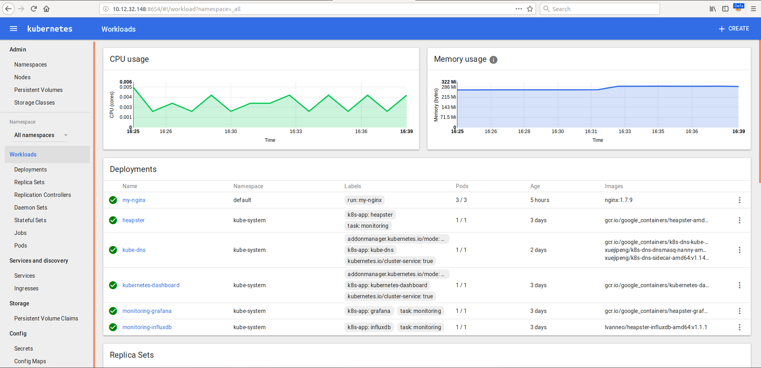Click the 'run: my-nginx' label chip
Image resolution: width=761 pixels, height=368 pixels.
(x=365, y=200)
